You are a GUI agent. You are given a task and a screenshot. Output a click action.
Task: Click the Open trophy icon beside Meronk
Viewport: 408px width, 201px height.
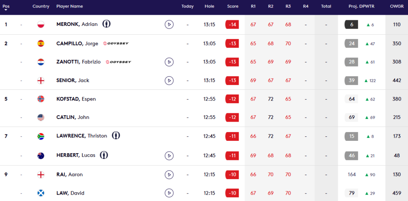coord(106,24)
